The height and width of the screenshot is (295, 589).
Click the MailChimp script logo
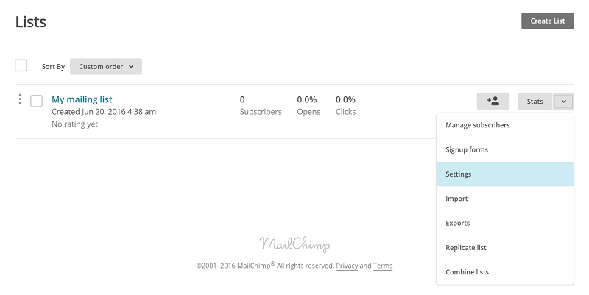click(295, 244)
